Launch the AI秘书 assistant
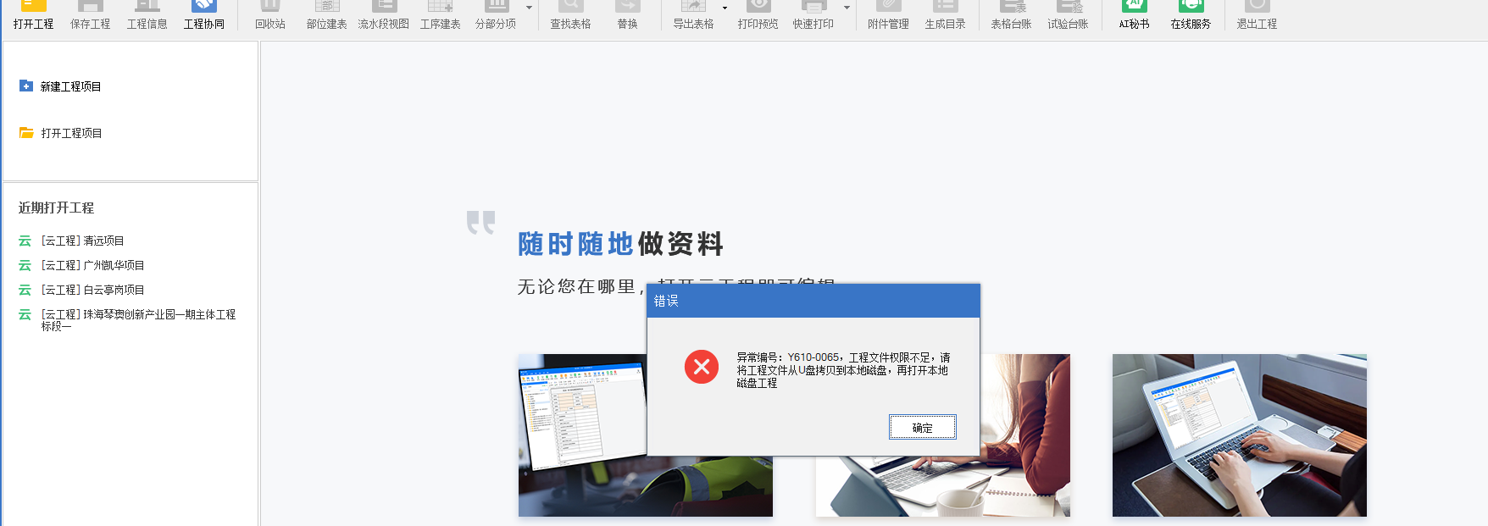 [1134, 14]
